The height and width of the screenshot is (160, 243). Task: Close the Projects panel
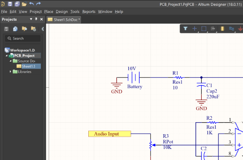(x=41, y=19)
